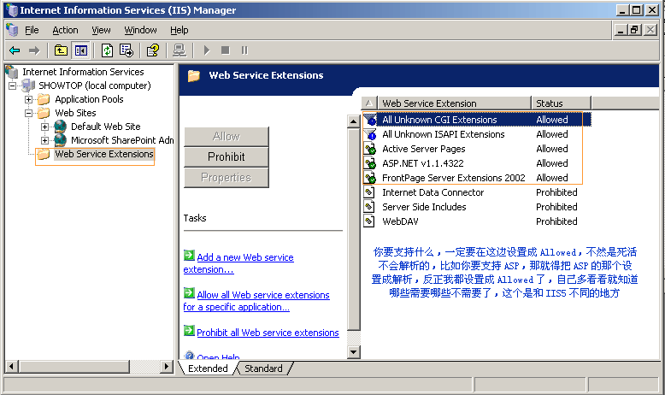
Task: Click the Prohibit button
Action: (226, 156)
